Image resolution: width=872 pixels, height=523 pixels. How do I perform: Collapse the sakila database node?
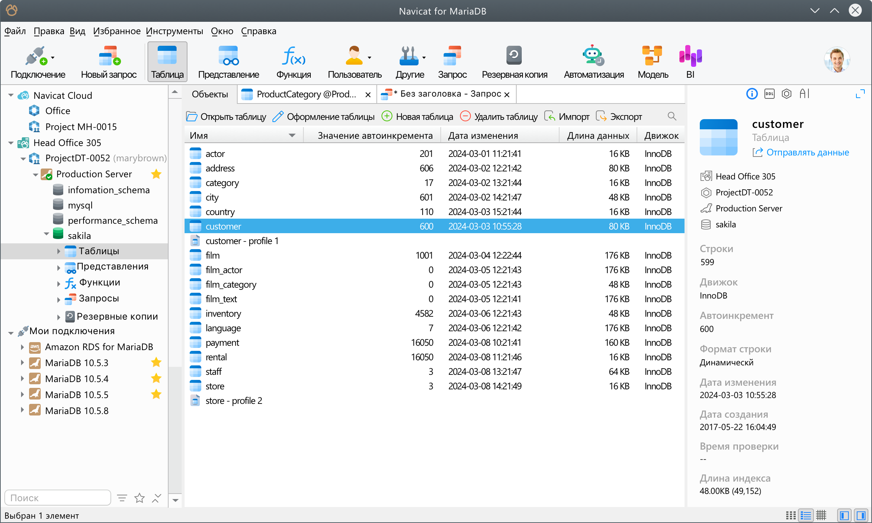pyautogui.click(x=47, y=234)
